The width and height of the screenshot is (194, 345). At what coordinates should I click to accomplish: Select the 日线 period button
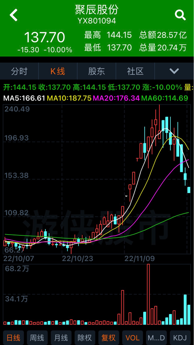(13, 338)
